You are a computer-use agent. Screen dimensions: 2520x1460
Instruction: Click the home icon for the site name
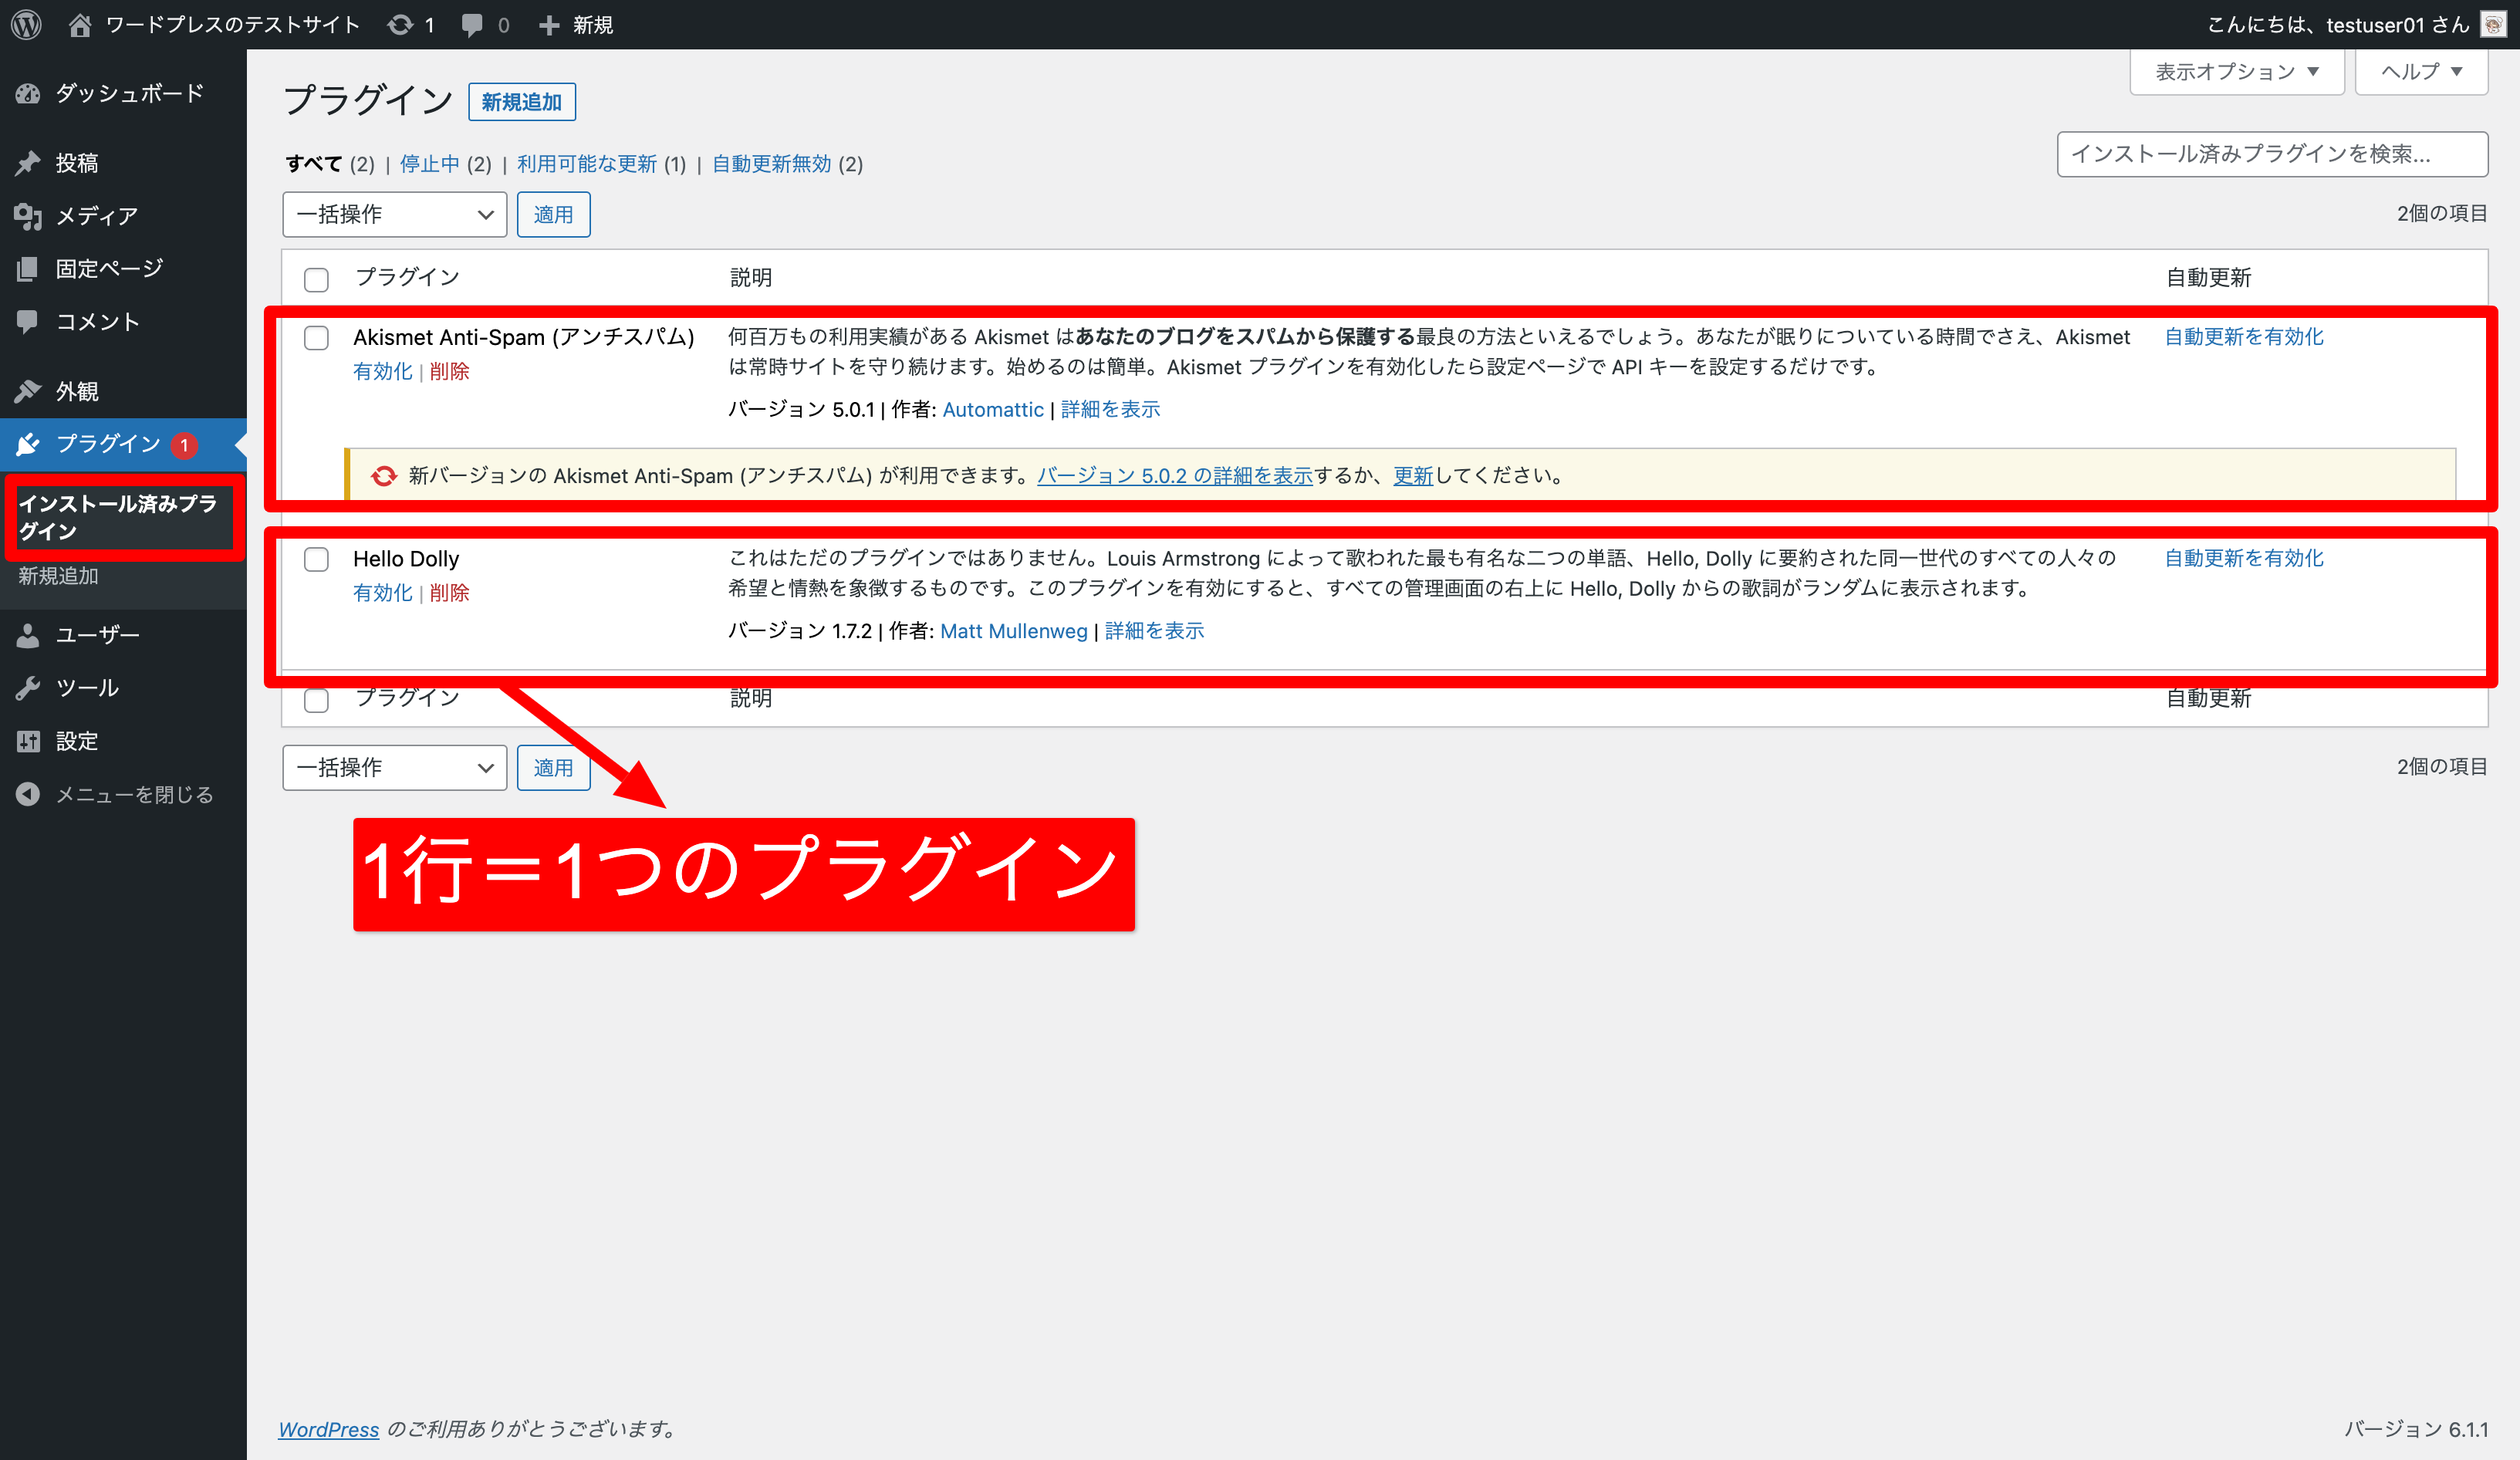[80, 24]
